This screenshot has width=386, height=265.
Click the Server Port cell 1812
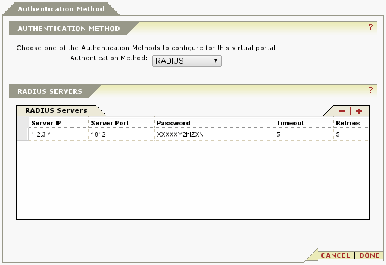click(122, 134)
